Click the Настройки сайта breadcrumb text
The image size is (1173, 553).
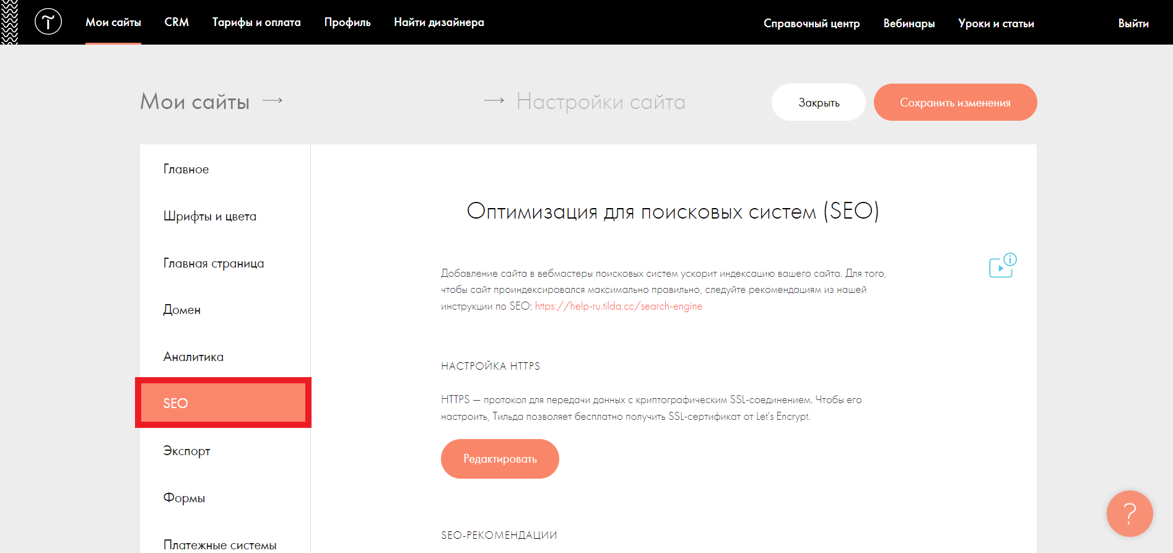(601, 102)
